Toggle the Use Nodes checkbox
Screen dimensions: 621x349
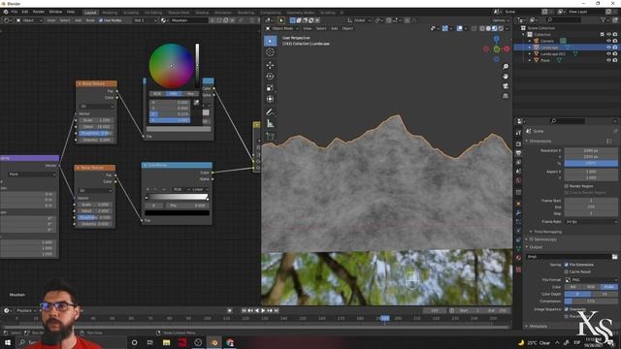coord(101,20)
